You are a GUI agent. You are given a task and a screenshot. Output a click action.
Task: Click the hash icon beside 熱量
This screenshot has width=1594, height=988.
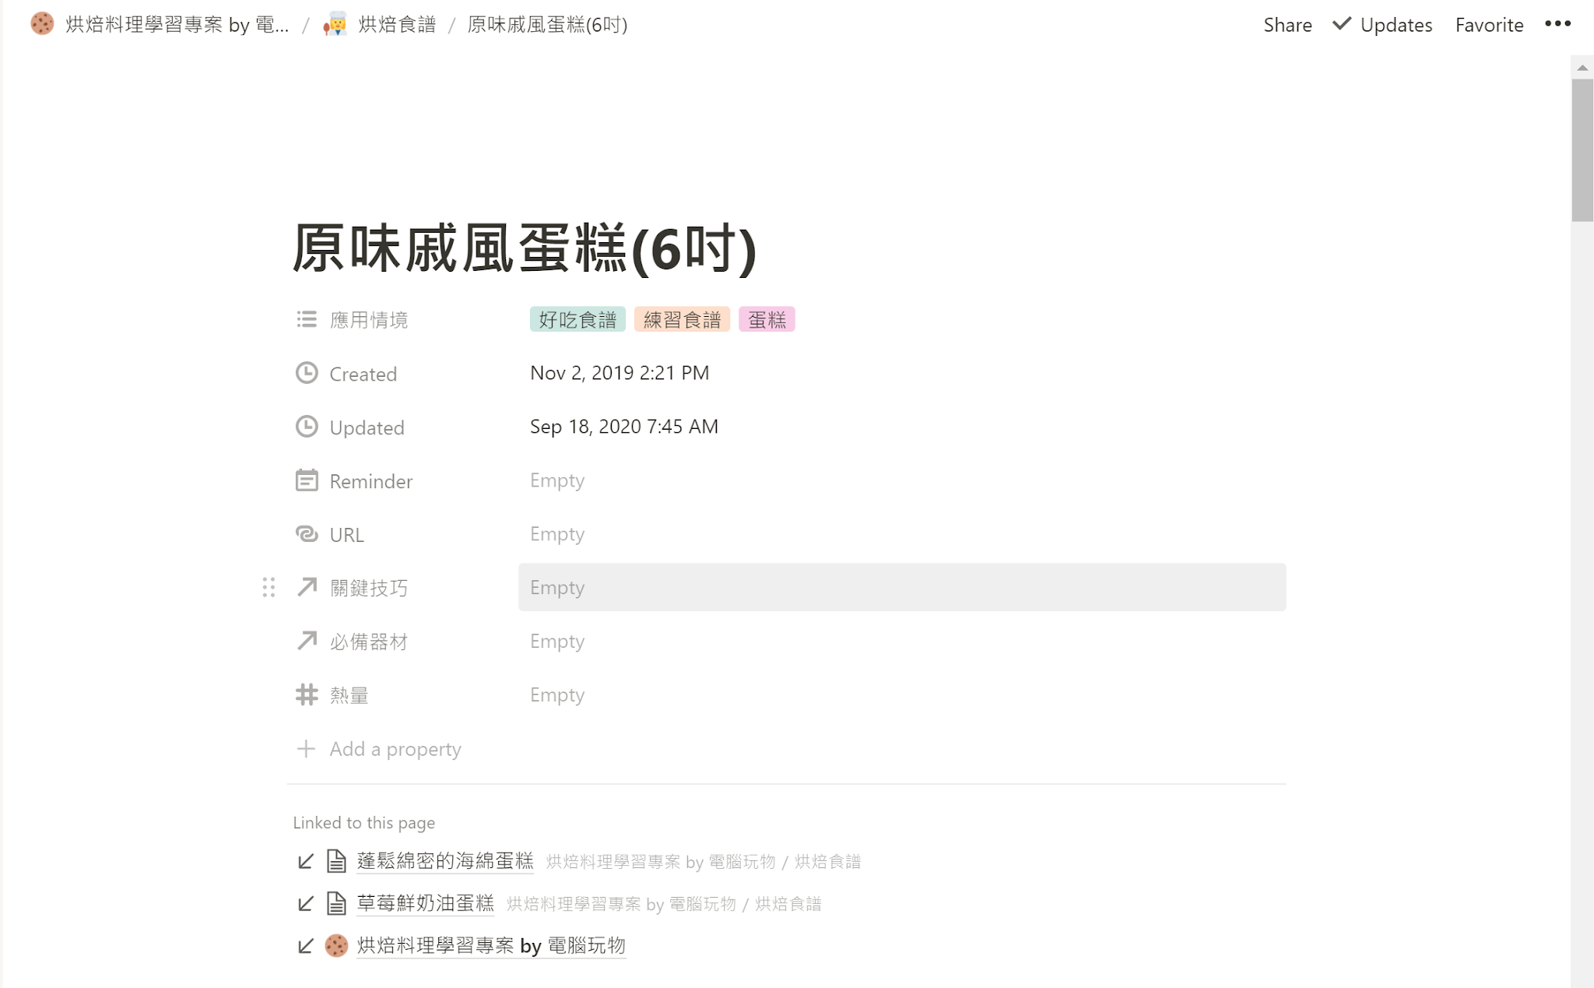point(307,694)
